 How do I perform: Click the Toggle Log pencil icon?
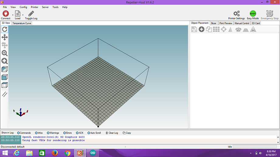coord(31,14)
